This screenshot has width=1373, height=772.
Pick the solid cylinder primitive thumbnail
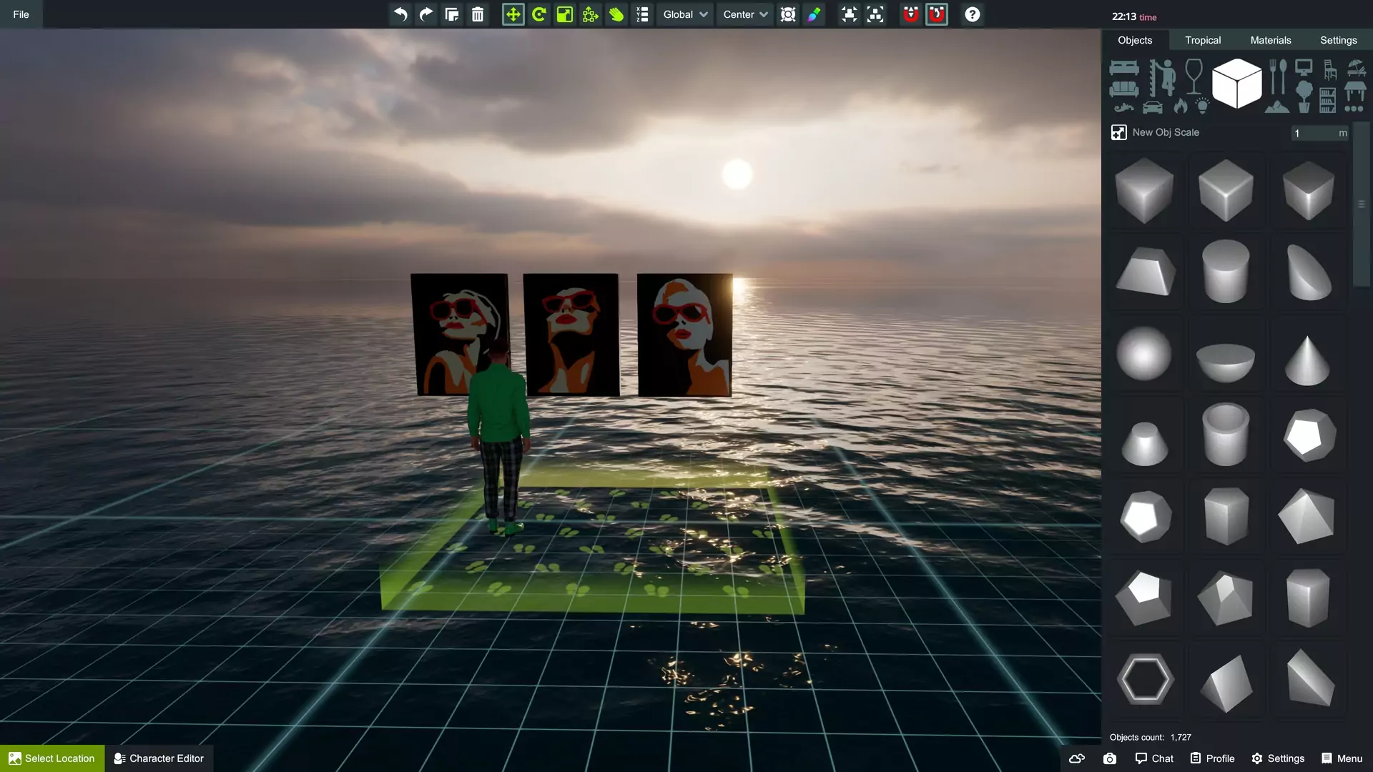pos(1226,271)
